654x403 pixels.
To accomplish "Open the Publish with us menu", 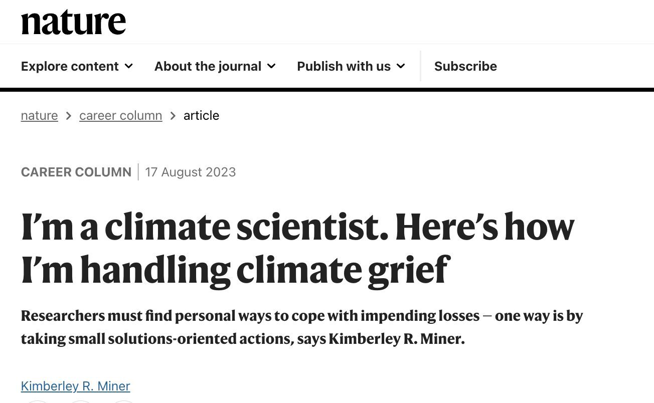I will (344, 66).
